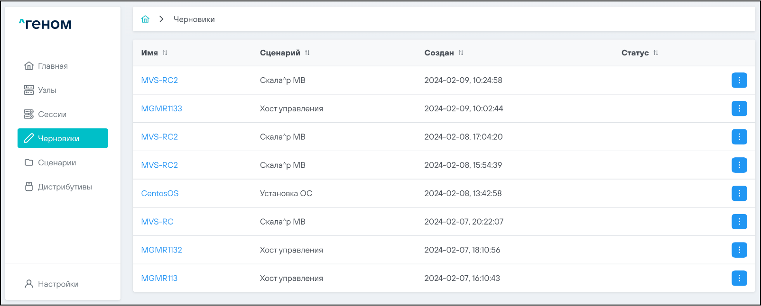Open the MGMR1132 draft link
Image resolution: width=761 pixels, height=306 pixels.
(x=161, y=250)
